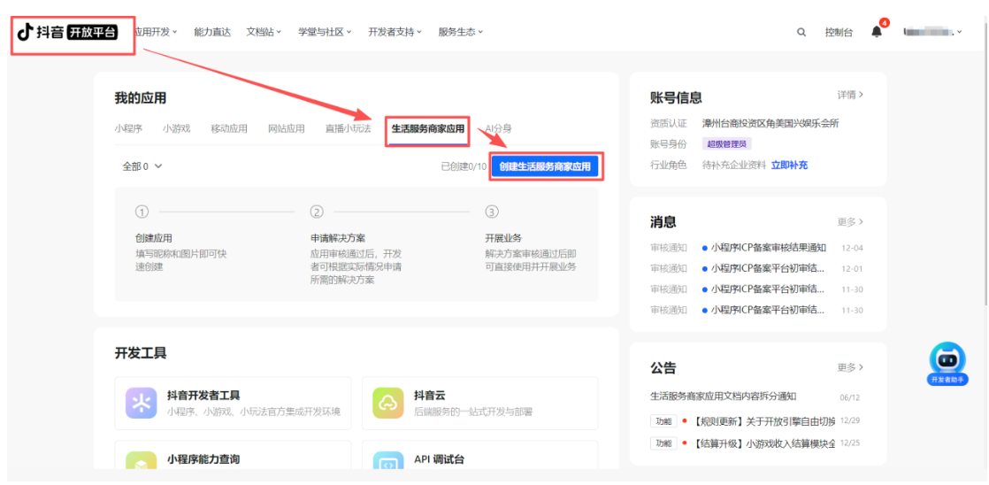The width and height of the screenshot is (989, 485).
Task: Switch to the 直播小玩法 tab
Action: pyautogui.click(x=349, y=128)
